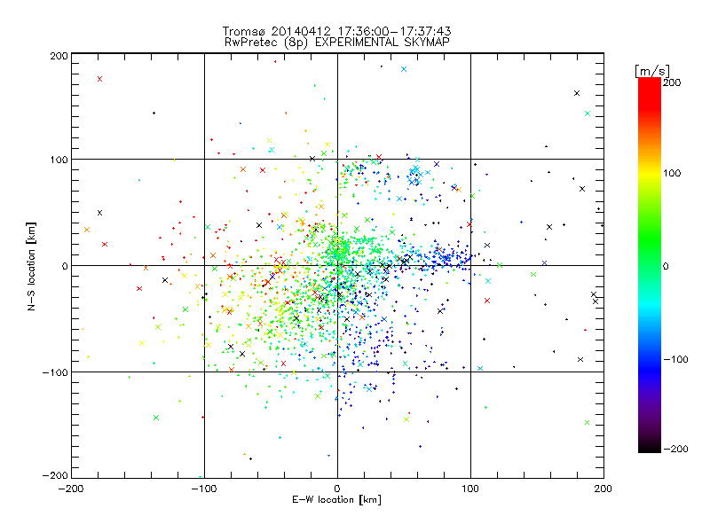Click the blue X marker near top center of plot
The image size is (710, 532).
pos(404,69)
